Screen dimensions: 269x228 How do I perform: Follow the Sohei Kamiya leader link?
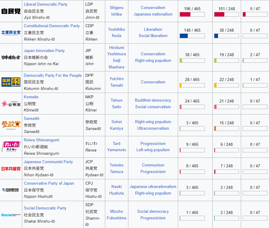[x=116, y=125]
